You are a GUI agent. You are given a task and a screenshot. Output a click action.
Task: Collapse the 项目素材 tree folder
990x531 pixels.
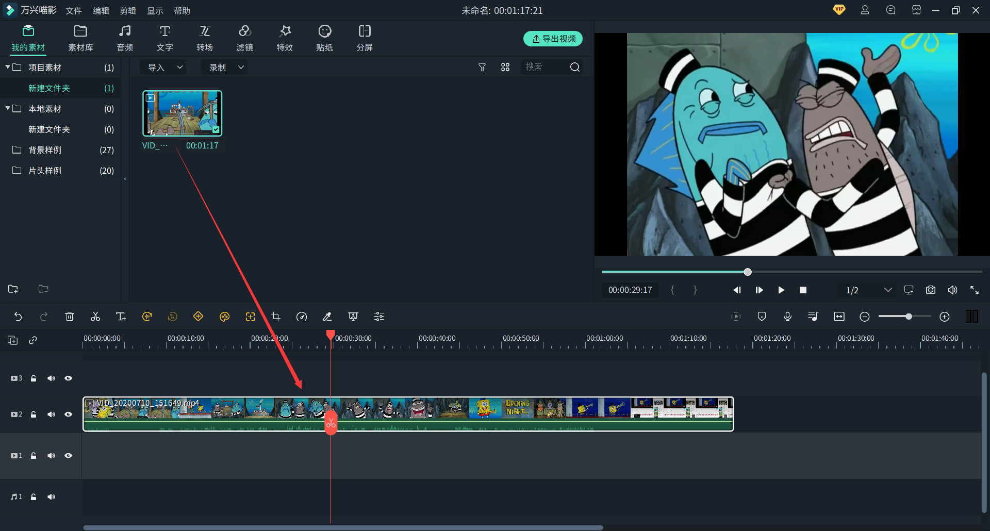(x=8, y=67)
